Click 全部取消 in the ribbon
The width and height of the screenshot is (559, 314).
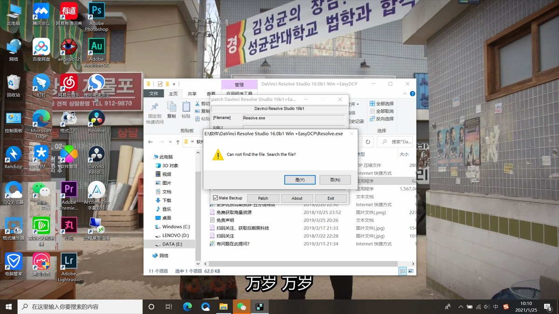pos(382,111)
